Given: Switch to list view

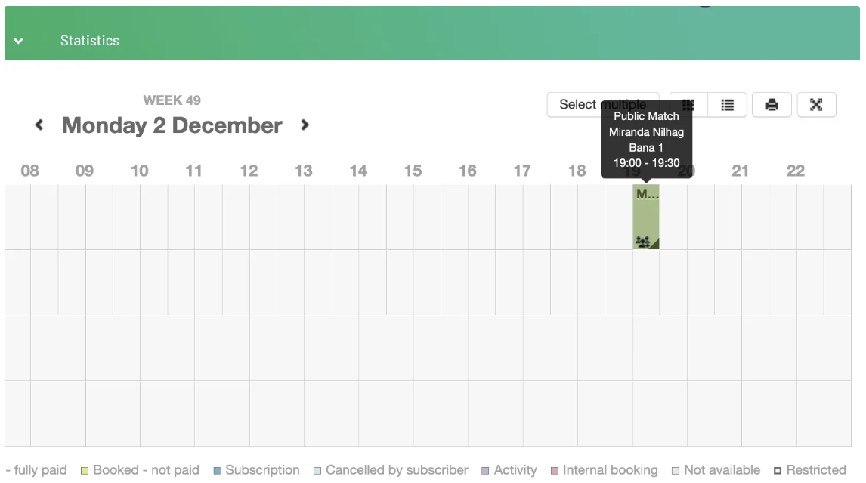Looking at the screenshot, I should pyautogui.click(x=727, y=105).
